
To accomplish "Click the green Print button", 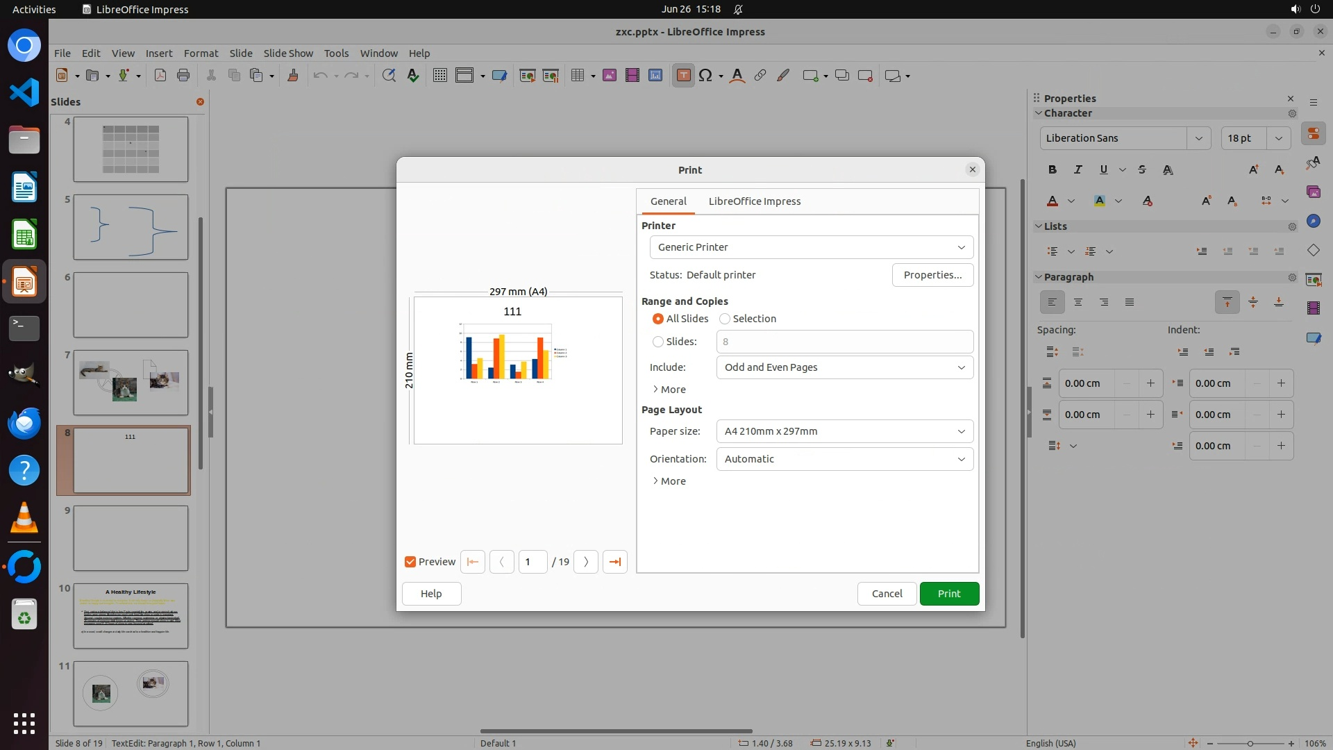I will (x=948, y=594).
